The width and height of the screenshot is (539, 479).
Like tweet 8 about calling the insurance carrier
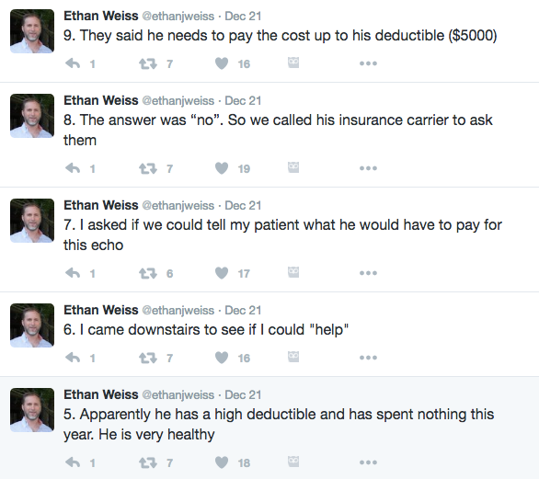222,168
